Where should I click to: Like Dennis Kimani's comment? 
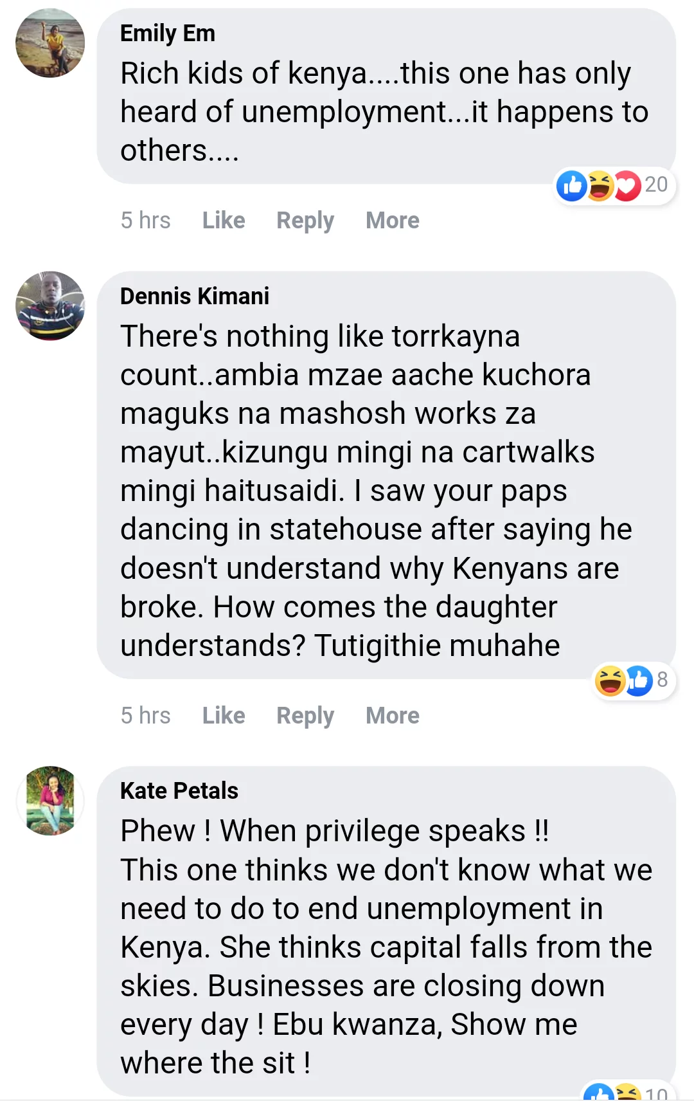(224, 716)
